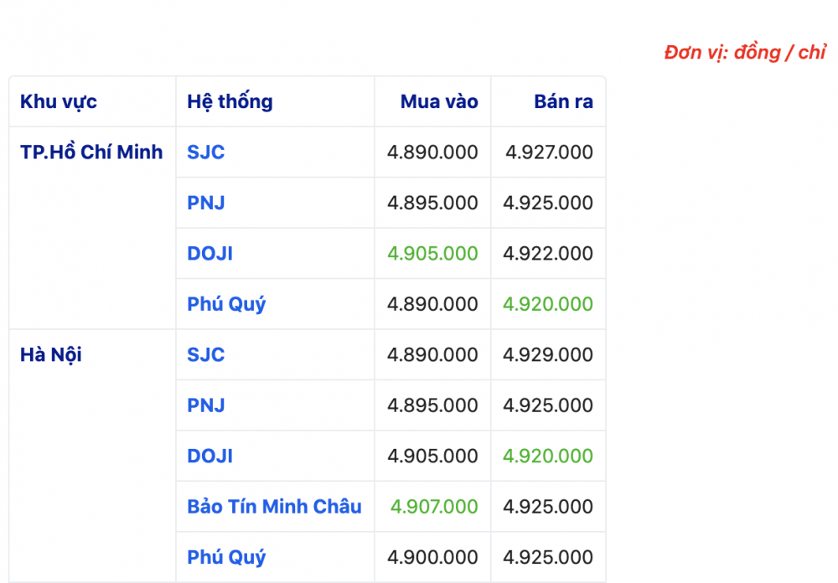Click the 'Bán ra' column header
838x583 pixels.
pos(563,101)
